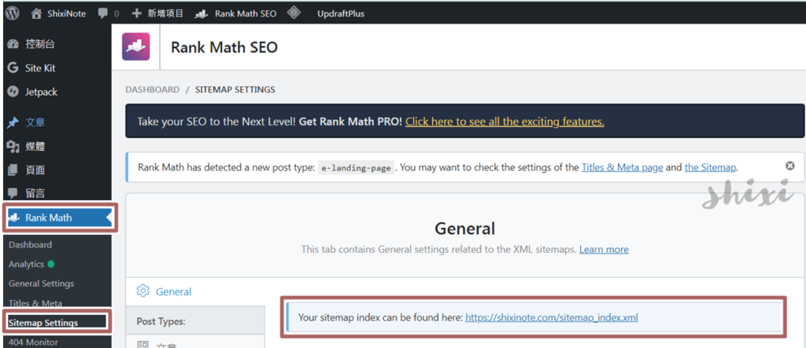806x348 pixels.
Task: Click e-landing-page code text
Action: (x=357, y=167)
